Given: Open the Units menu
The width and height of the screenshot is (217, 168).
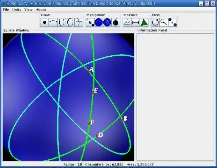Looking at the screenshot, I should pyautogui.click(x=17, y=9).
